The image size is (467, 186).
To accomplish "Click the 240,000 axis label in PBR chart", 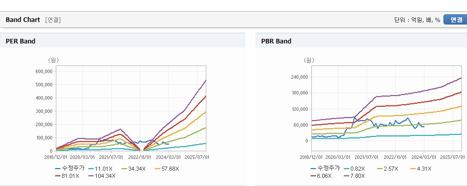I will click(x=300, y=77).
